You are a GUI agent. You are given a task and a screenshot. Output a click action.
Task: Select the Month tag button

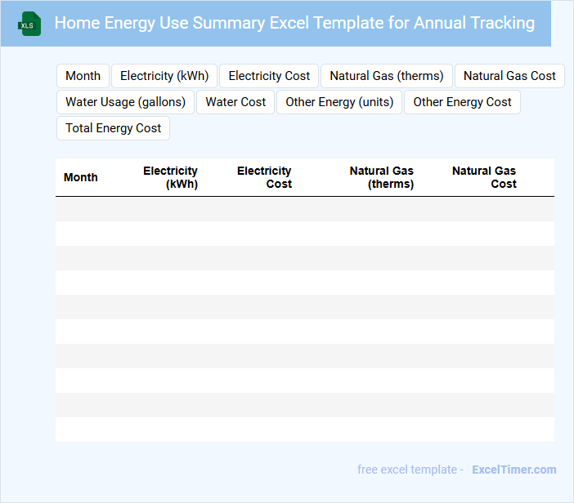click(x=83, y=76)
